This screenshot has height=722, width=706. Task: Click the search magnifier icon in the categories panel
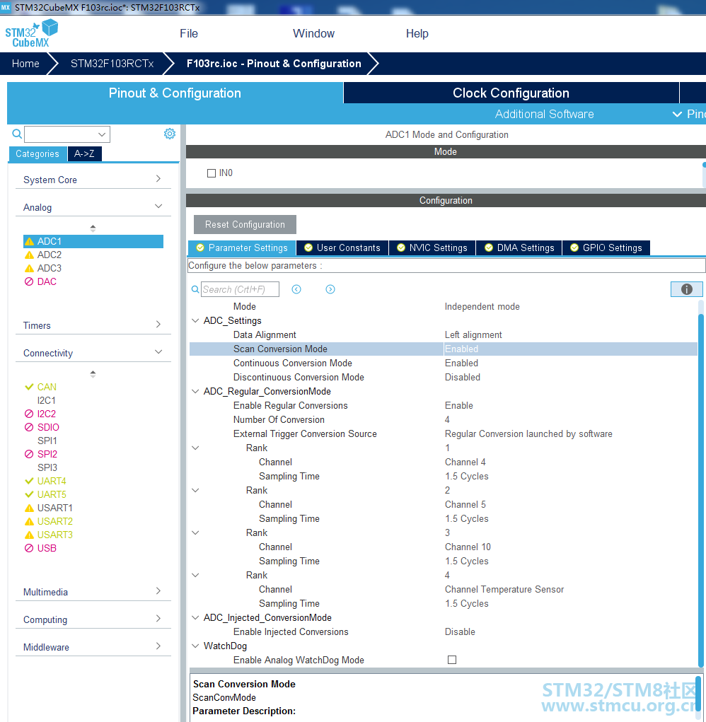tap(17, 134)
